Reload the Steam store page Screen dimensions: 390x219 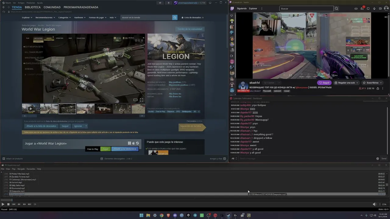[4, 12]
